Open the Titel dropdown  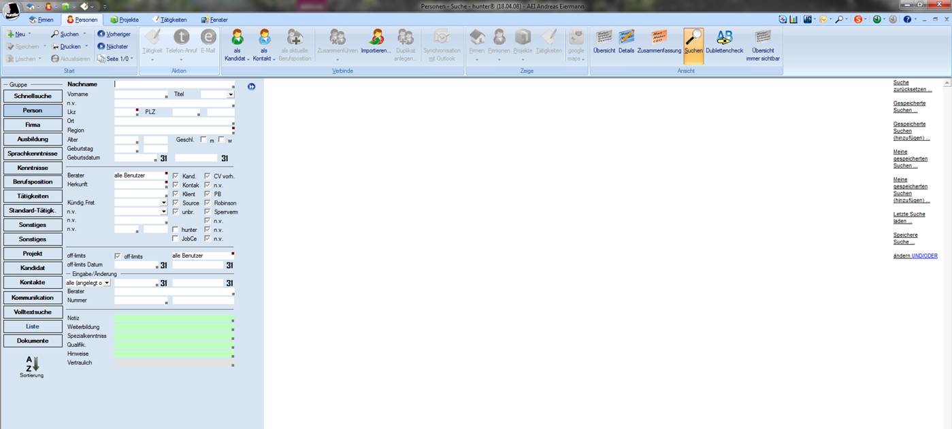click(231, 95)
